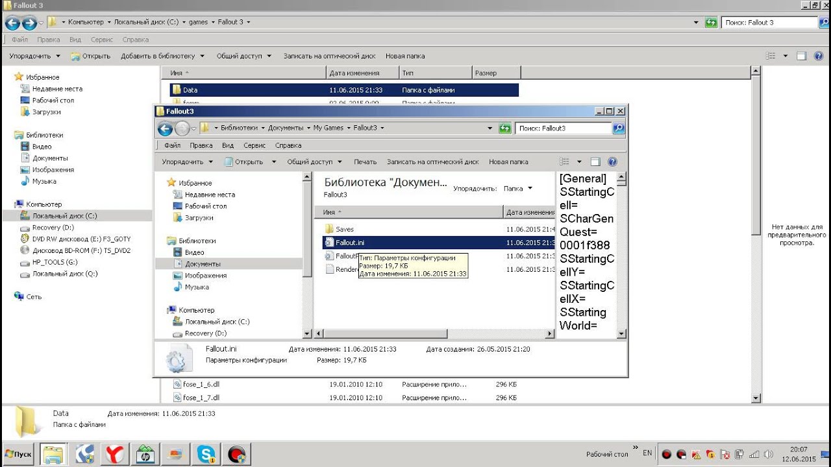
Task: Open the Вид menu in front window
Action: pos(228,145)
